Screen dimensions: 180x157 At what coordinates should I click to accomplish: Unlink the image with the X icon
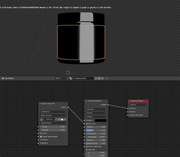point(65,119)
